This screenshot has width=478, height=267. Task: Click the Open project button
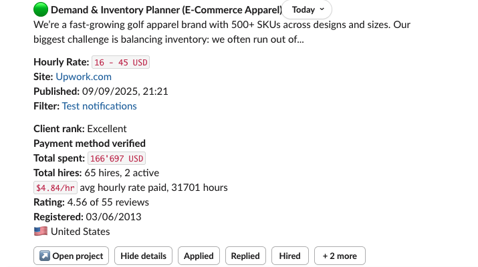pos(72,256)
